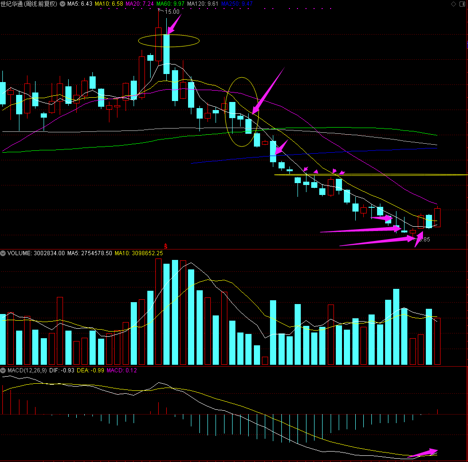468x462 pixels.
Task: Click the 15.00 high price label
Action: pos(172,11)
